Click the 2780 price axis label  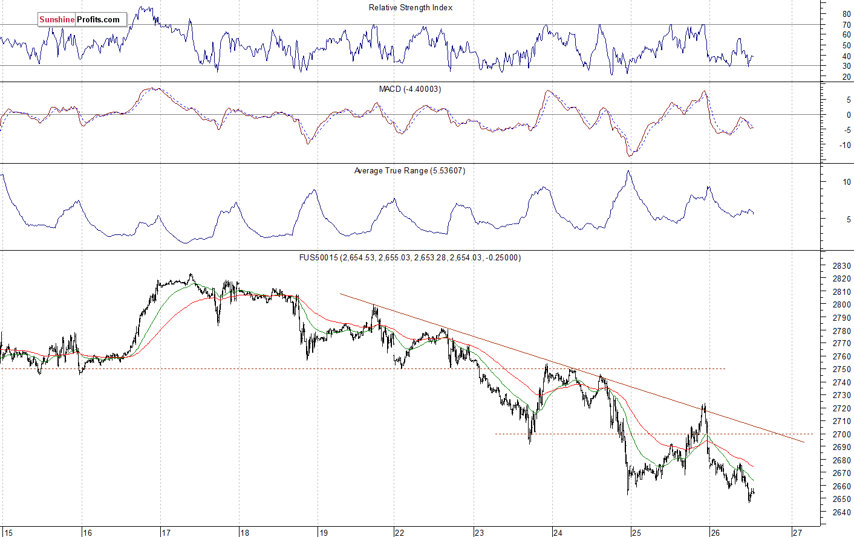[x=842, y=331]
